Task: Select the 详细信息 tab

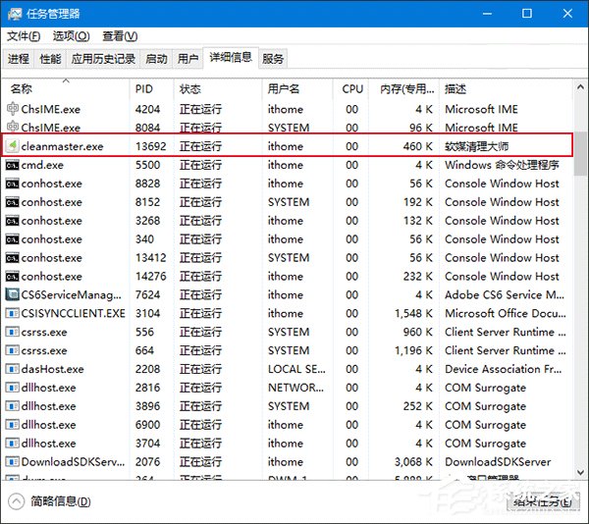Action: click(231, 58)
